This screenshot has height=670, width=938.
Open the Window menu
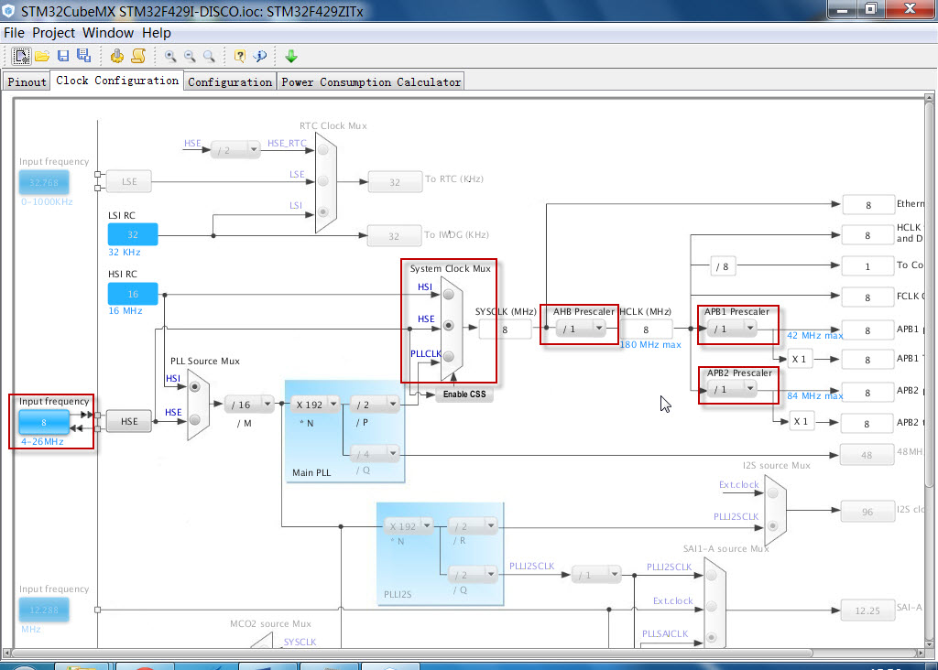pyautogui.click(x=108, y=33)
